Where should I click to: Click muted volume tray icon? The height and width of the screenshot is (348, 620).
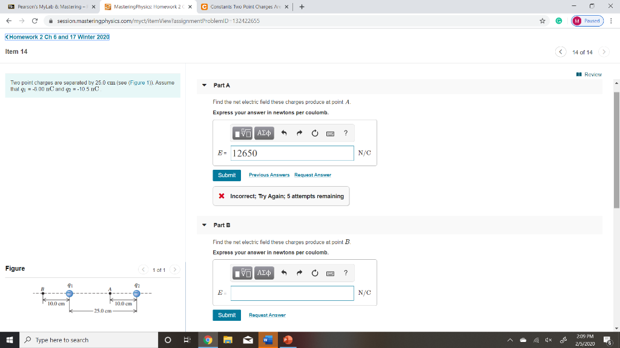549,340
